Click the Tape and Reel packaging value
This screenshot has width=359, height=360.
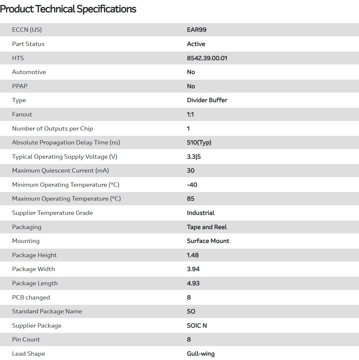(x=207, y=227)
